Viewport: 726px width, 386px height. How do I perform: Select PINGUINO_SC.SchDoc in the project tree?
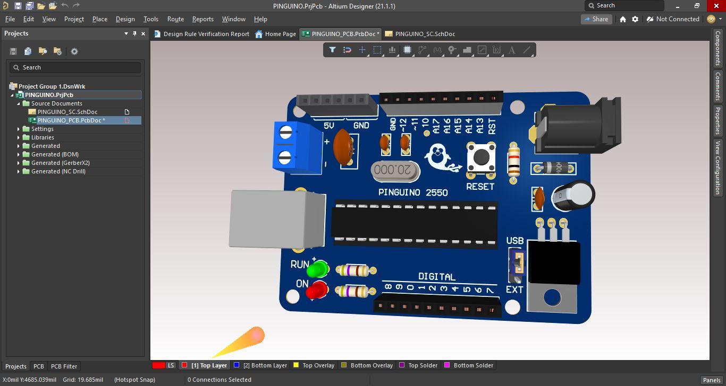coord(67,112)
